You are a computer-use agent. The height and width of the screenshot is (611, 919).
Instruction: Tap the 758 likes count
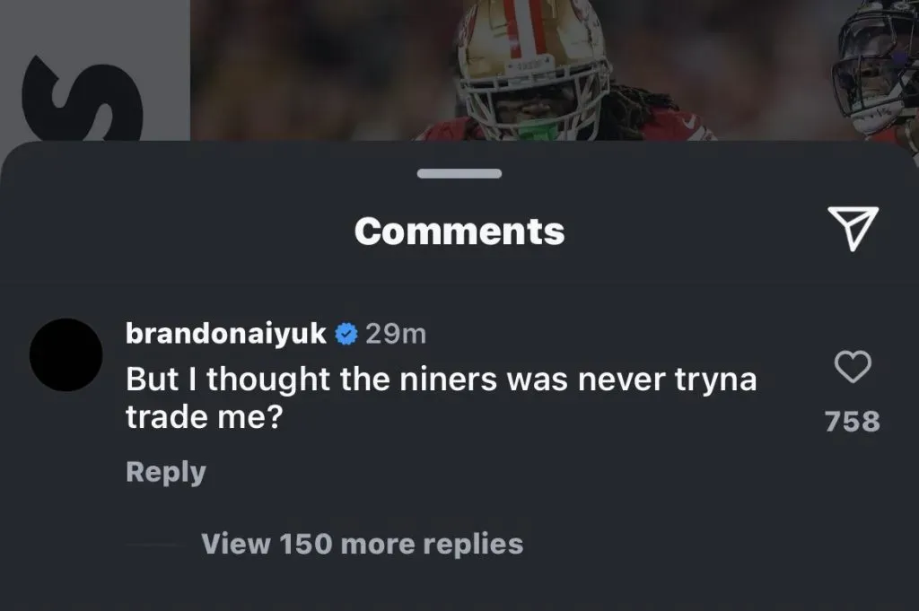[x=852, y=421]
